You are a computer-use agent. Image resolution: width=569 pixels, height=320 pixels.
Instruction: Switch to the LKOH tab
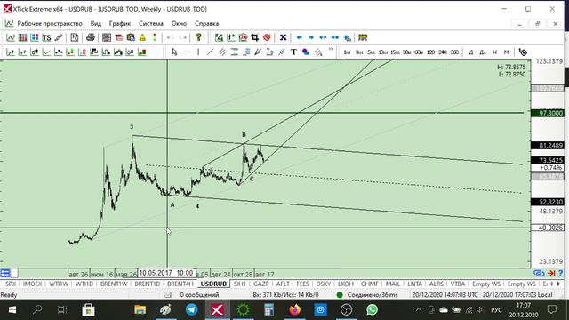[x=346, y=284]
